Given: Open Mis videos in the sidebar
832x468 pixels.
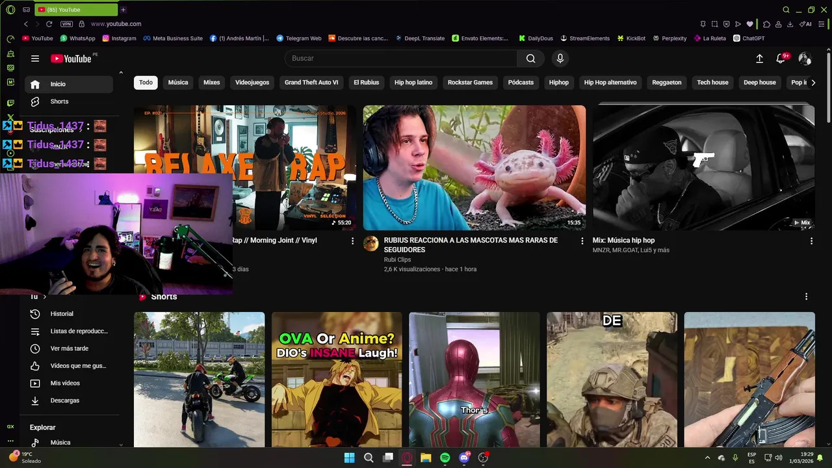Looking at the screenshot, I should click(x=68, y=383).
